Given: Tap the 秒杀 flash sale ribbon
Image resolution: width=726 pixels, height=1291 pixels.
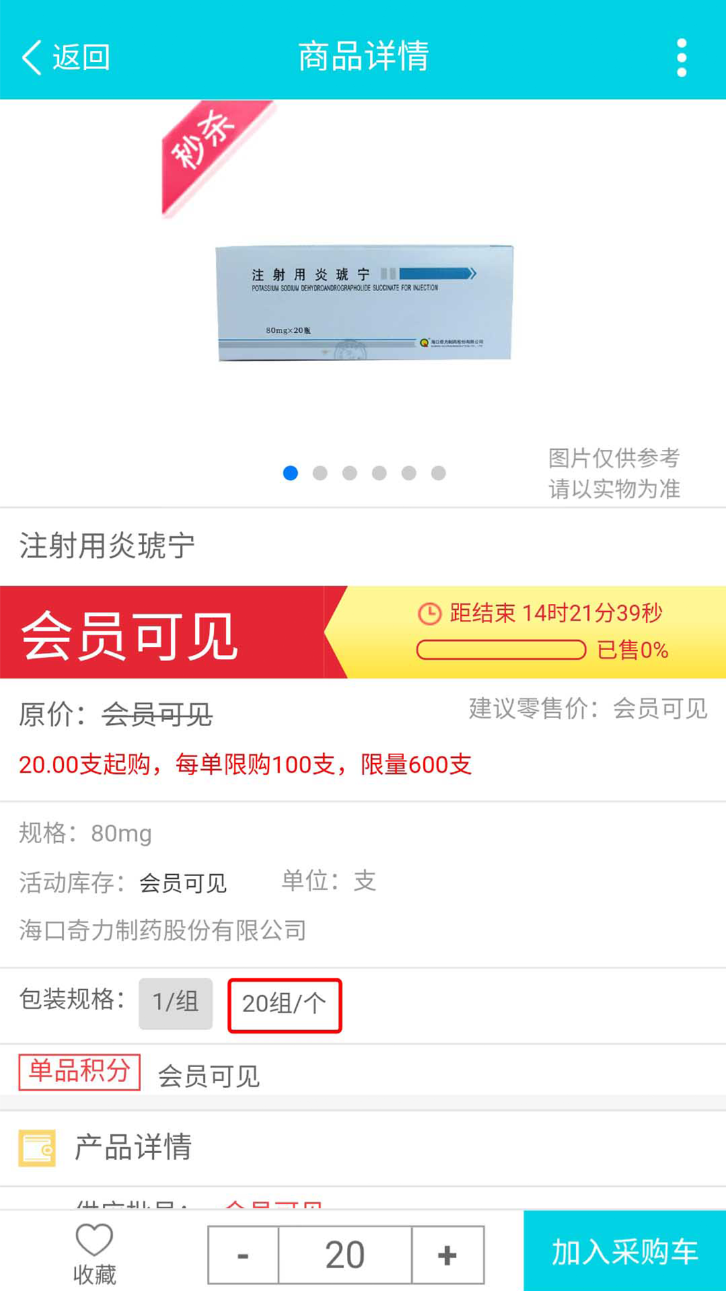Looking at the screenshot, I should (x=214, y=157).
